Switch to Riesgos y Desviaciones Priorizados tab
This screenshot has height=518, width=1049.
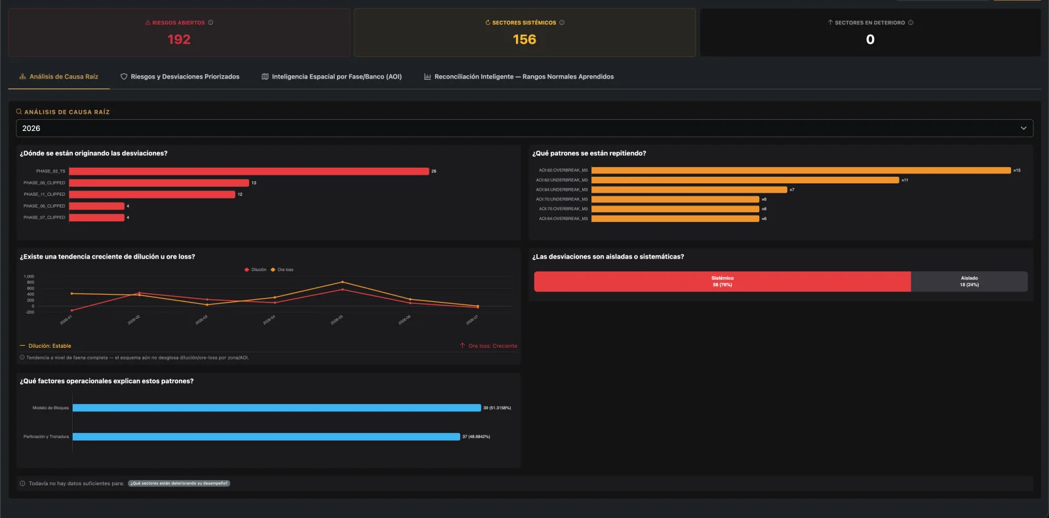coord(180,77)
